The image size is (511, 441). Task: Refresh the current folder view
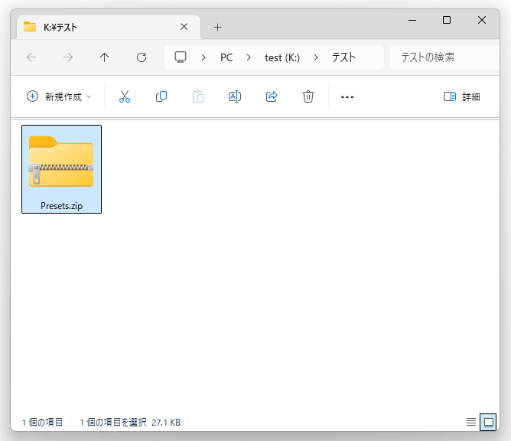141,57
